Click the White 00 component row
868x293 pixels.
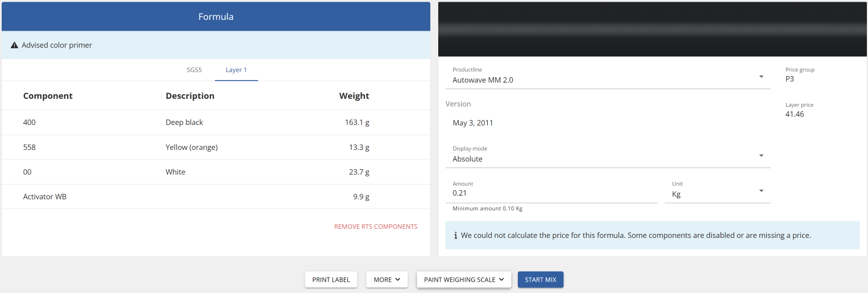(x=215, y=172)
